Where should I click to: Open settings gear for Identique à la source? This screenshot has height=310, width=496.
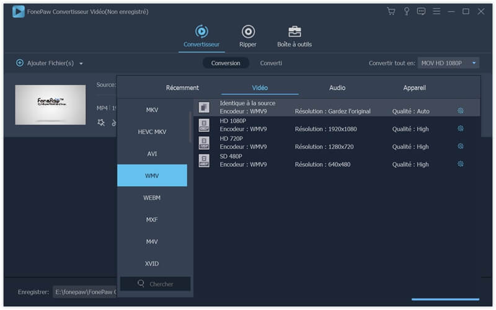(x=461, y=110)
